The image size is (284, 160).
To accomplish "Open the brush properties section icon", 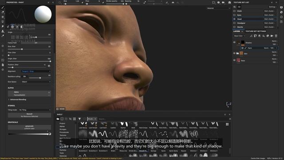I will (8, 27).
